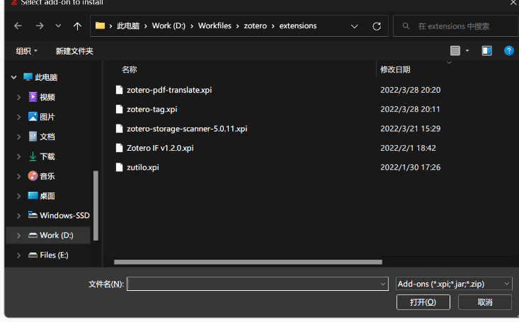Toggle the preview pane
The height and width of the screenshot is (322, 519).
click(x=486, y=51)
